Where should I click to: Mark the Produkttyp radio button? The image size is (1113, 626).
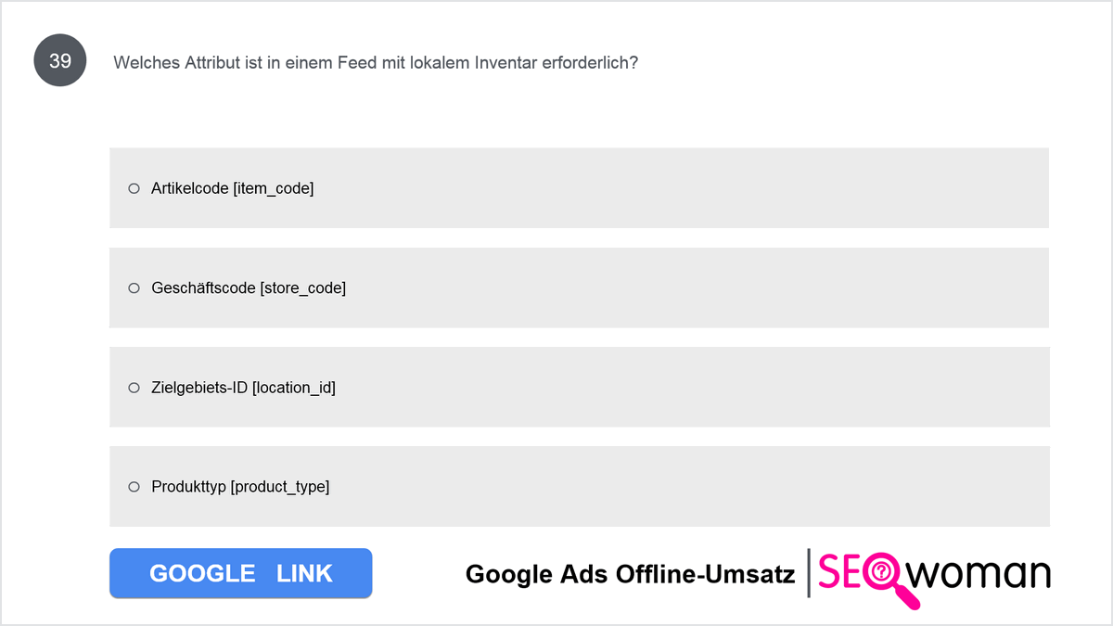134,487
